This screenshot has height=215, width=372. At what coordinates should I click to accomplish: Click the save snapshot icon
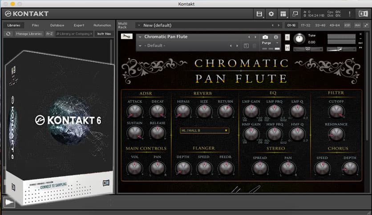pos(246,46)
